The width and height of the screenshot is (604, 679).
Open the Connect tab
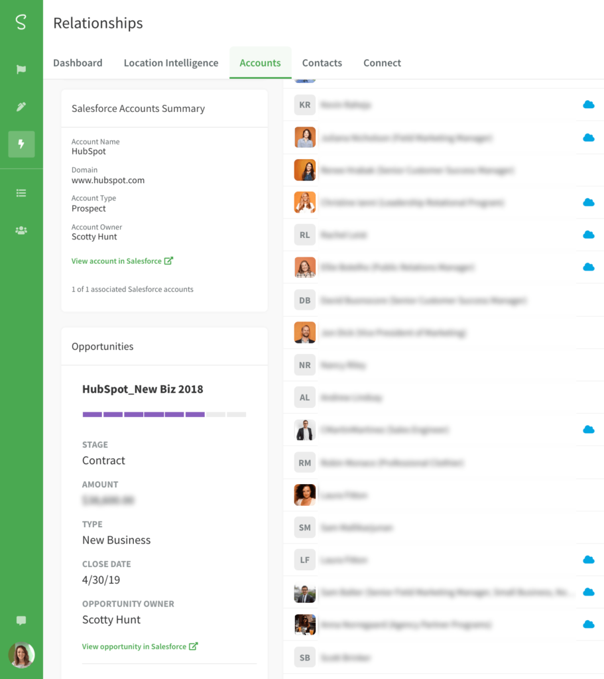[x=383, y=63]
